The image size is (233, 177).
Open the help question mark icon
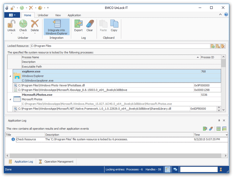point(226,15)
